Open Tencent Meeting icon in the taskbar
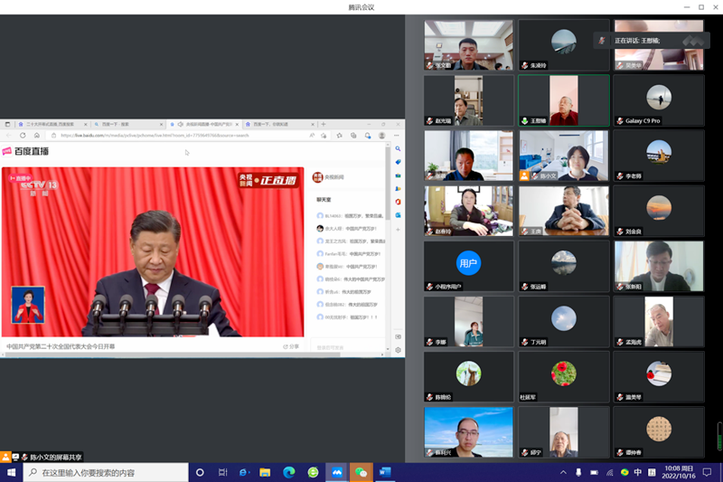 click(x=337, y=472)
